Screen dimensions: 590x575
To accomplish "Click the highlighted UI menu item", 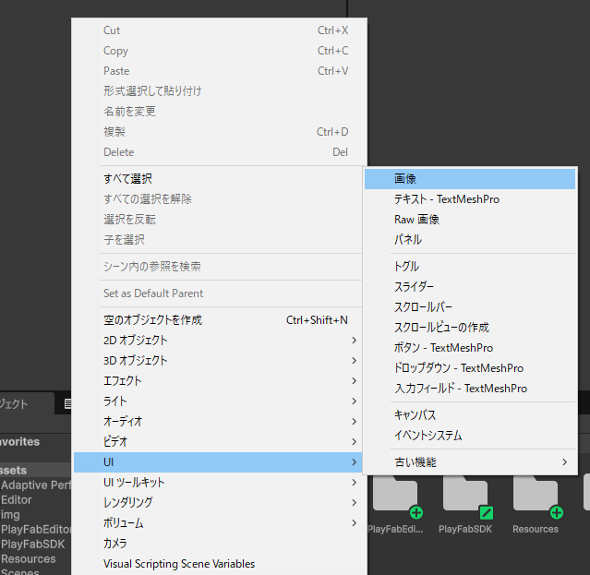I will 218,462.
